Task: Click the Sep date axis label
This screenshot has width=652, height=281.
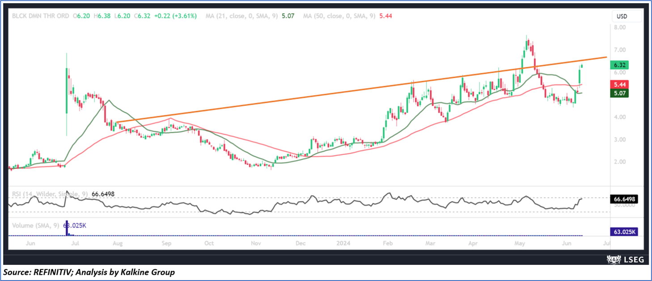Action: pyautogui.click(x=167, y=244)
